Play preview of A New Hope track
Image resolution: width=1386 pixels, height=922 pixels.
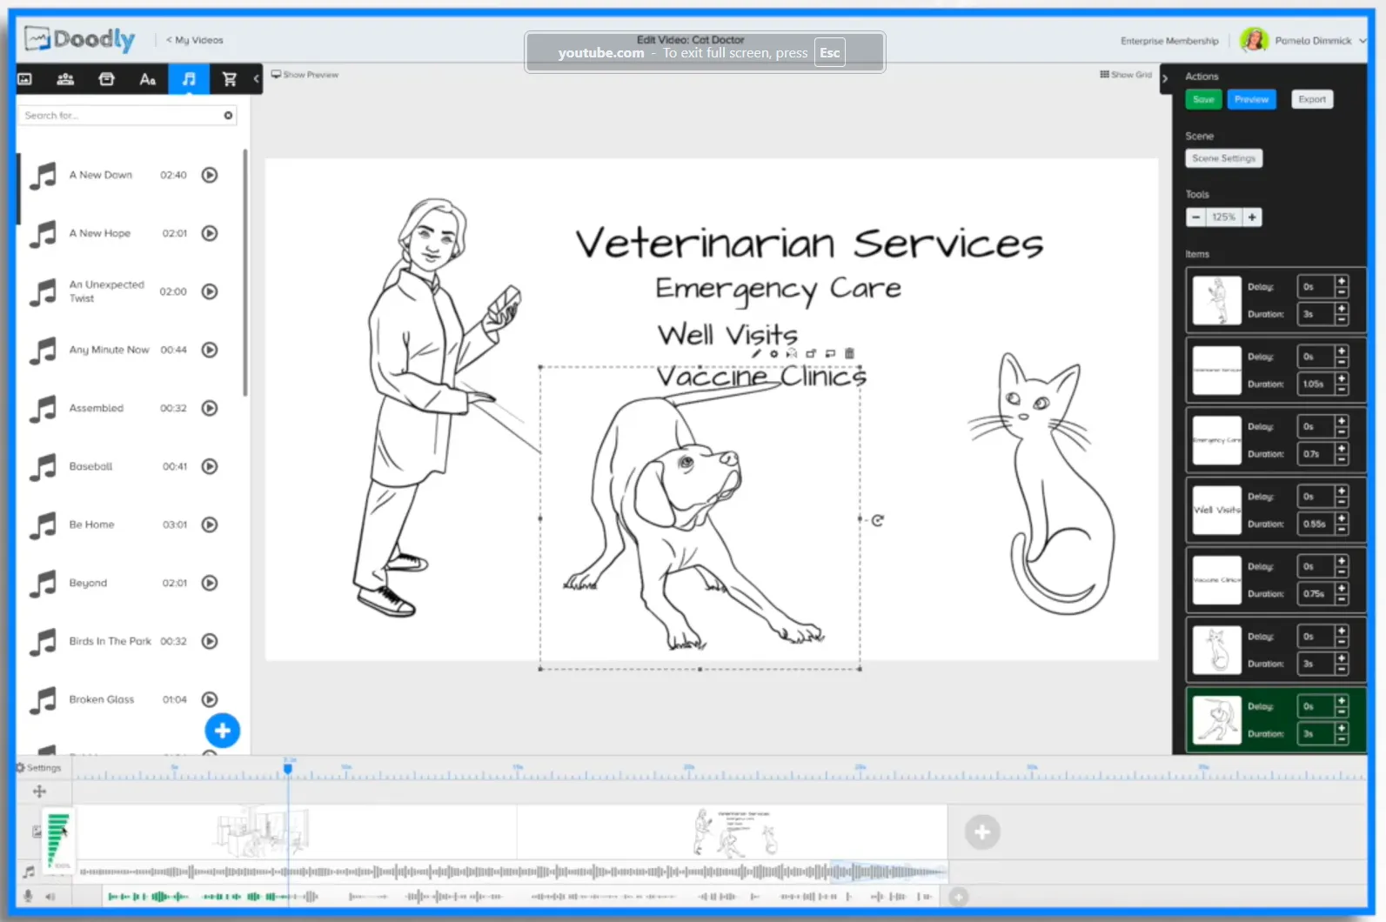click(210, 233)
